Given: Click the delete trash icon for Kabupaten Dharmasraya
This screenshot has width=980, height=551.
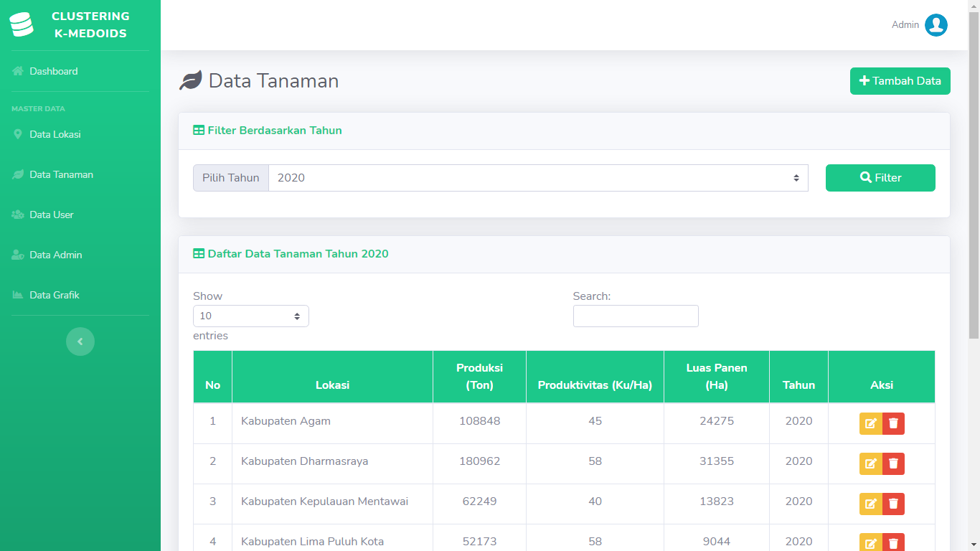Looking at the screenshot, I should click(x=893, y=463).
